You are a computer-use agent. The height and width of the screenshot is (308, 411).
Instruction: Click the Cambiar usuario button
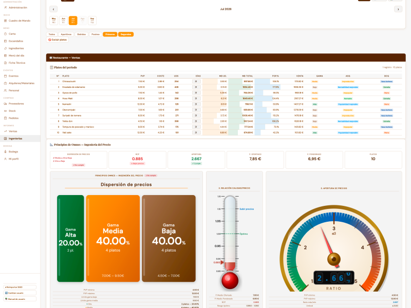(x=20, y=293)
